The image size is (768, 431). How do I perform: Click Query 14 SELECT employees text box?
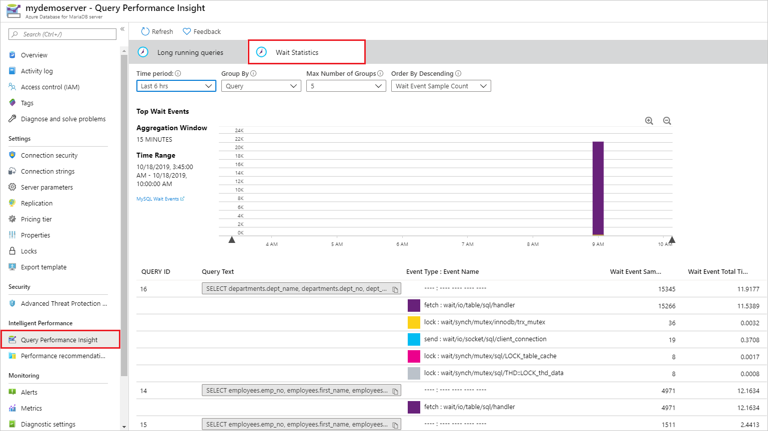(x=301, y=390)
